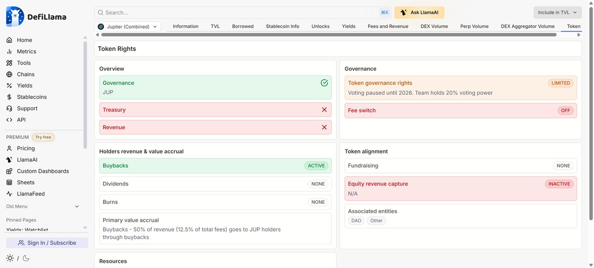Click the Other associated entity tag
594x268 pixels.
(x=377, y=221)
